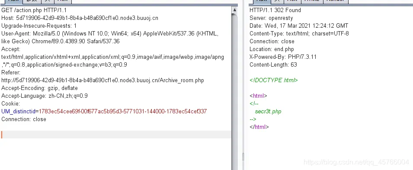413x170 pixels.
Task: Click the 'User-Agent: Mozilla/5.0' header line
Action: [110, 34]
